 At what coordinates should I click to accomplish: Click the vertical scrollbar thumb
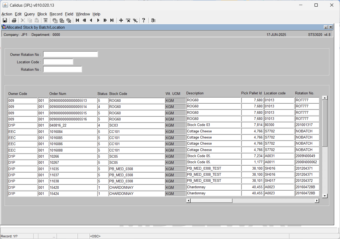[325, 123]
